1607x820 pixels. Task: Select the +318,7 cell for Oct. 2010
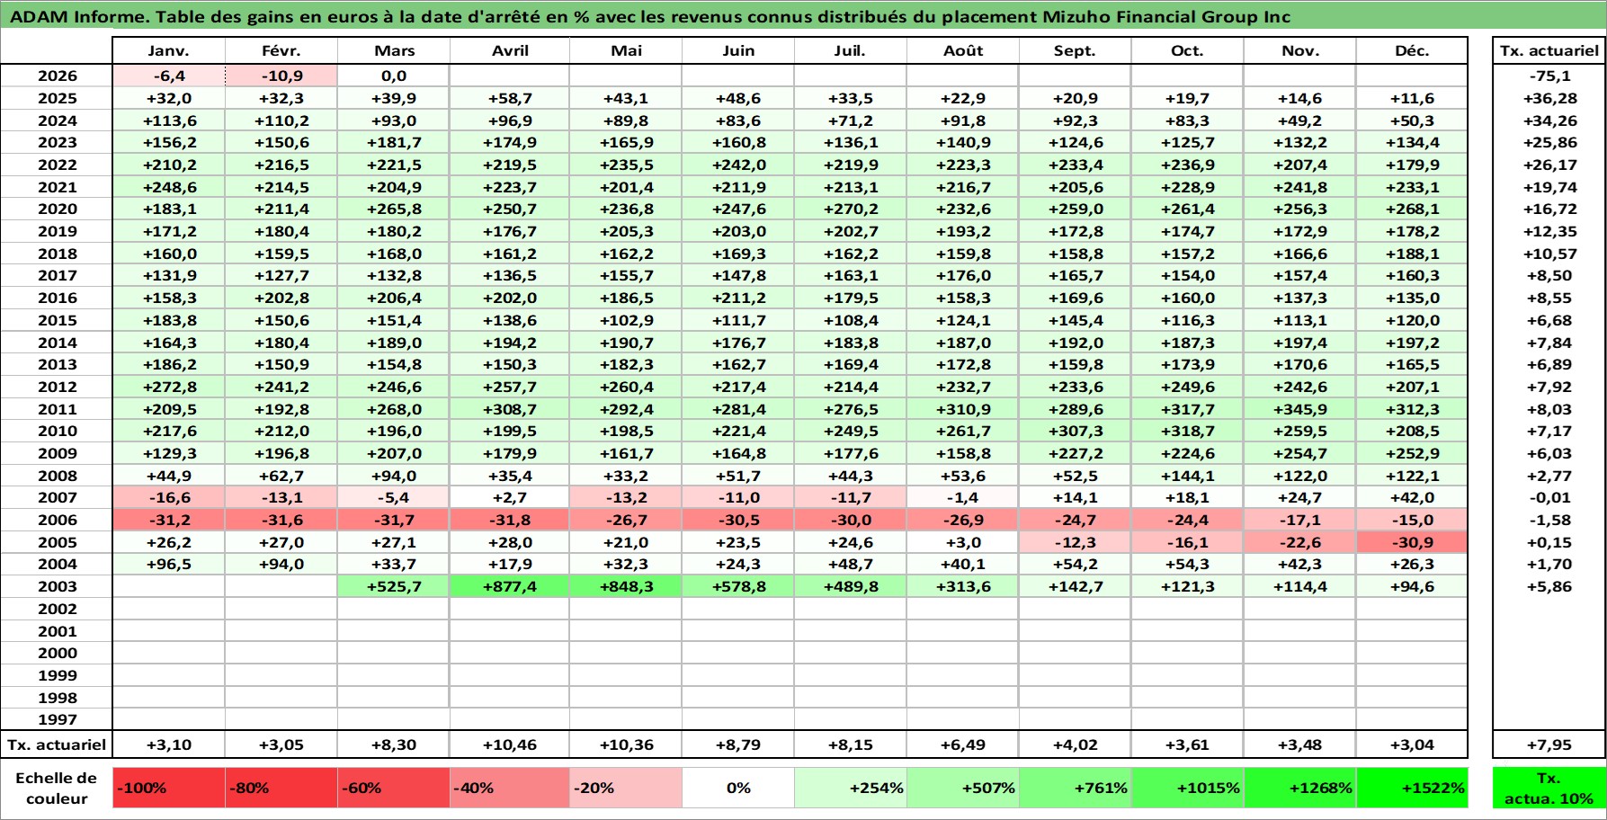(x=1187, y=431)
